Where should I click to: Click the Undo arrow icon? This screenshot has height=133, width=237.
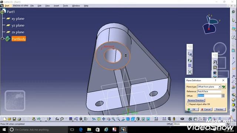39,119
